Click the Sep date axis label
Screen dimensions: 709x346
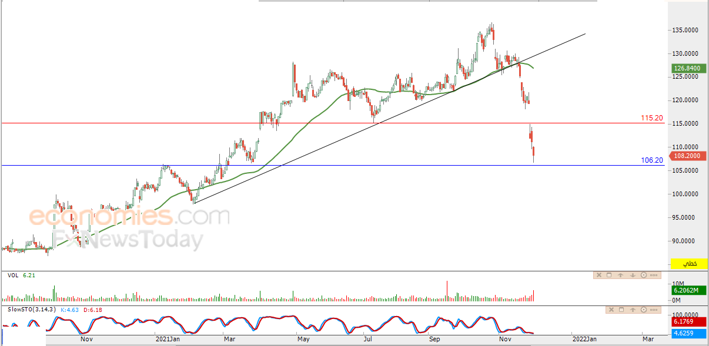[x=434, y=339]
